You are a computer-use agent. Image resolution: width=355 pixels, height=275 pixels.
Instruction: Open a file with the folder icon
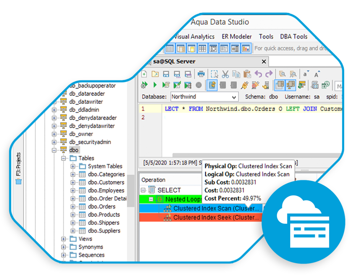click(x=155, y=74)
